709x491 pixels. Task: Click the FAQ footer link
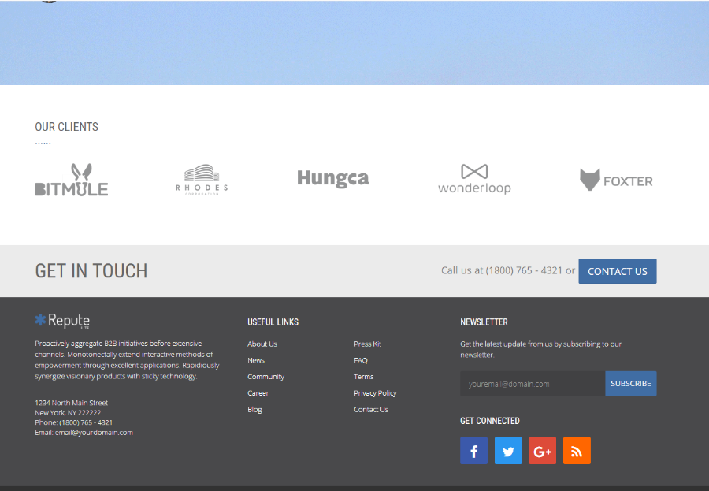click(361, 360)
